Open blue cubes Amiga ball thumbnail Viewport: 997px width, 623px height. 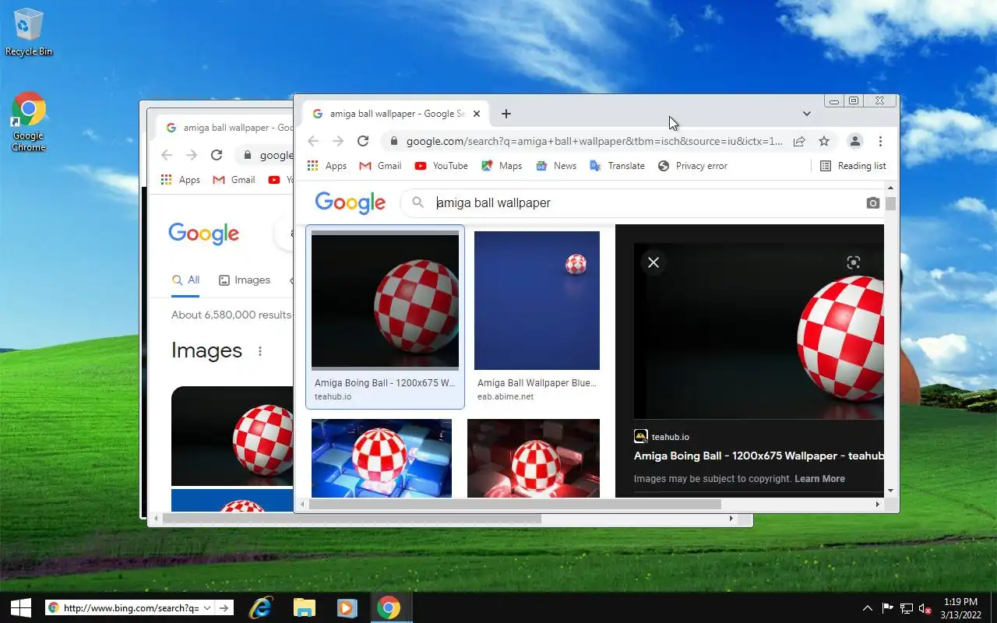(382, 459)
